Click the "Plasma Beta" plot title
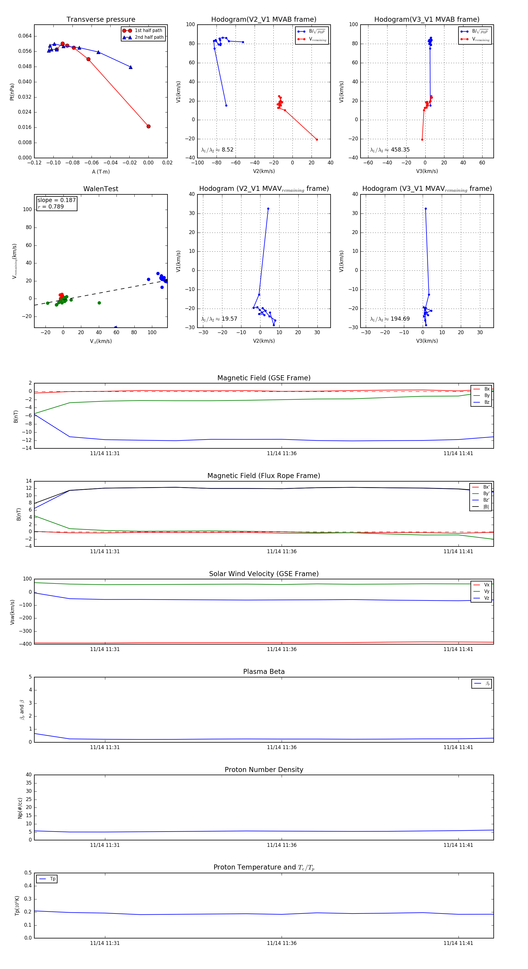528x969 pixels. [x=264, y=672]
